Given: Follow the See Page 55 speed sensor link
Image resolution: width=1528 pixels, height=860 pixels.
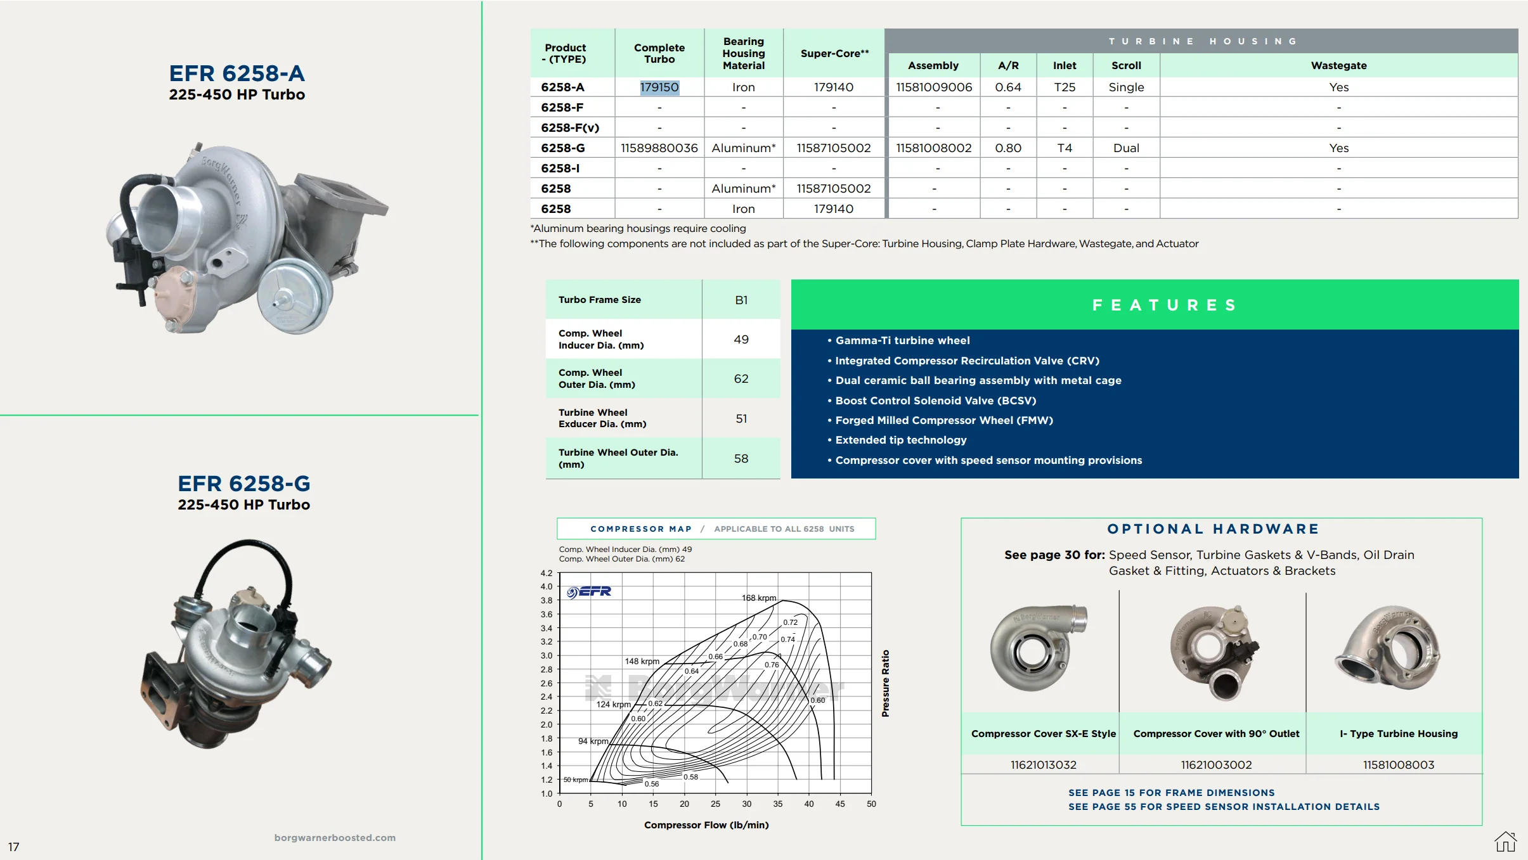Looking at the screenshot, I should 1224,807.
